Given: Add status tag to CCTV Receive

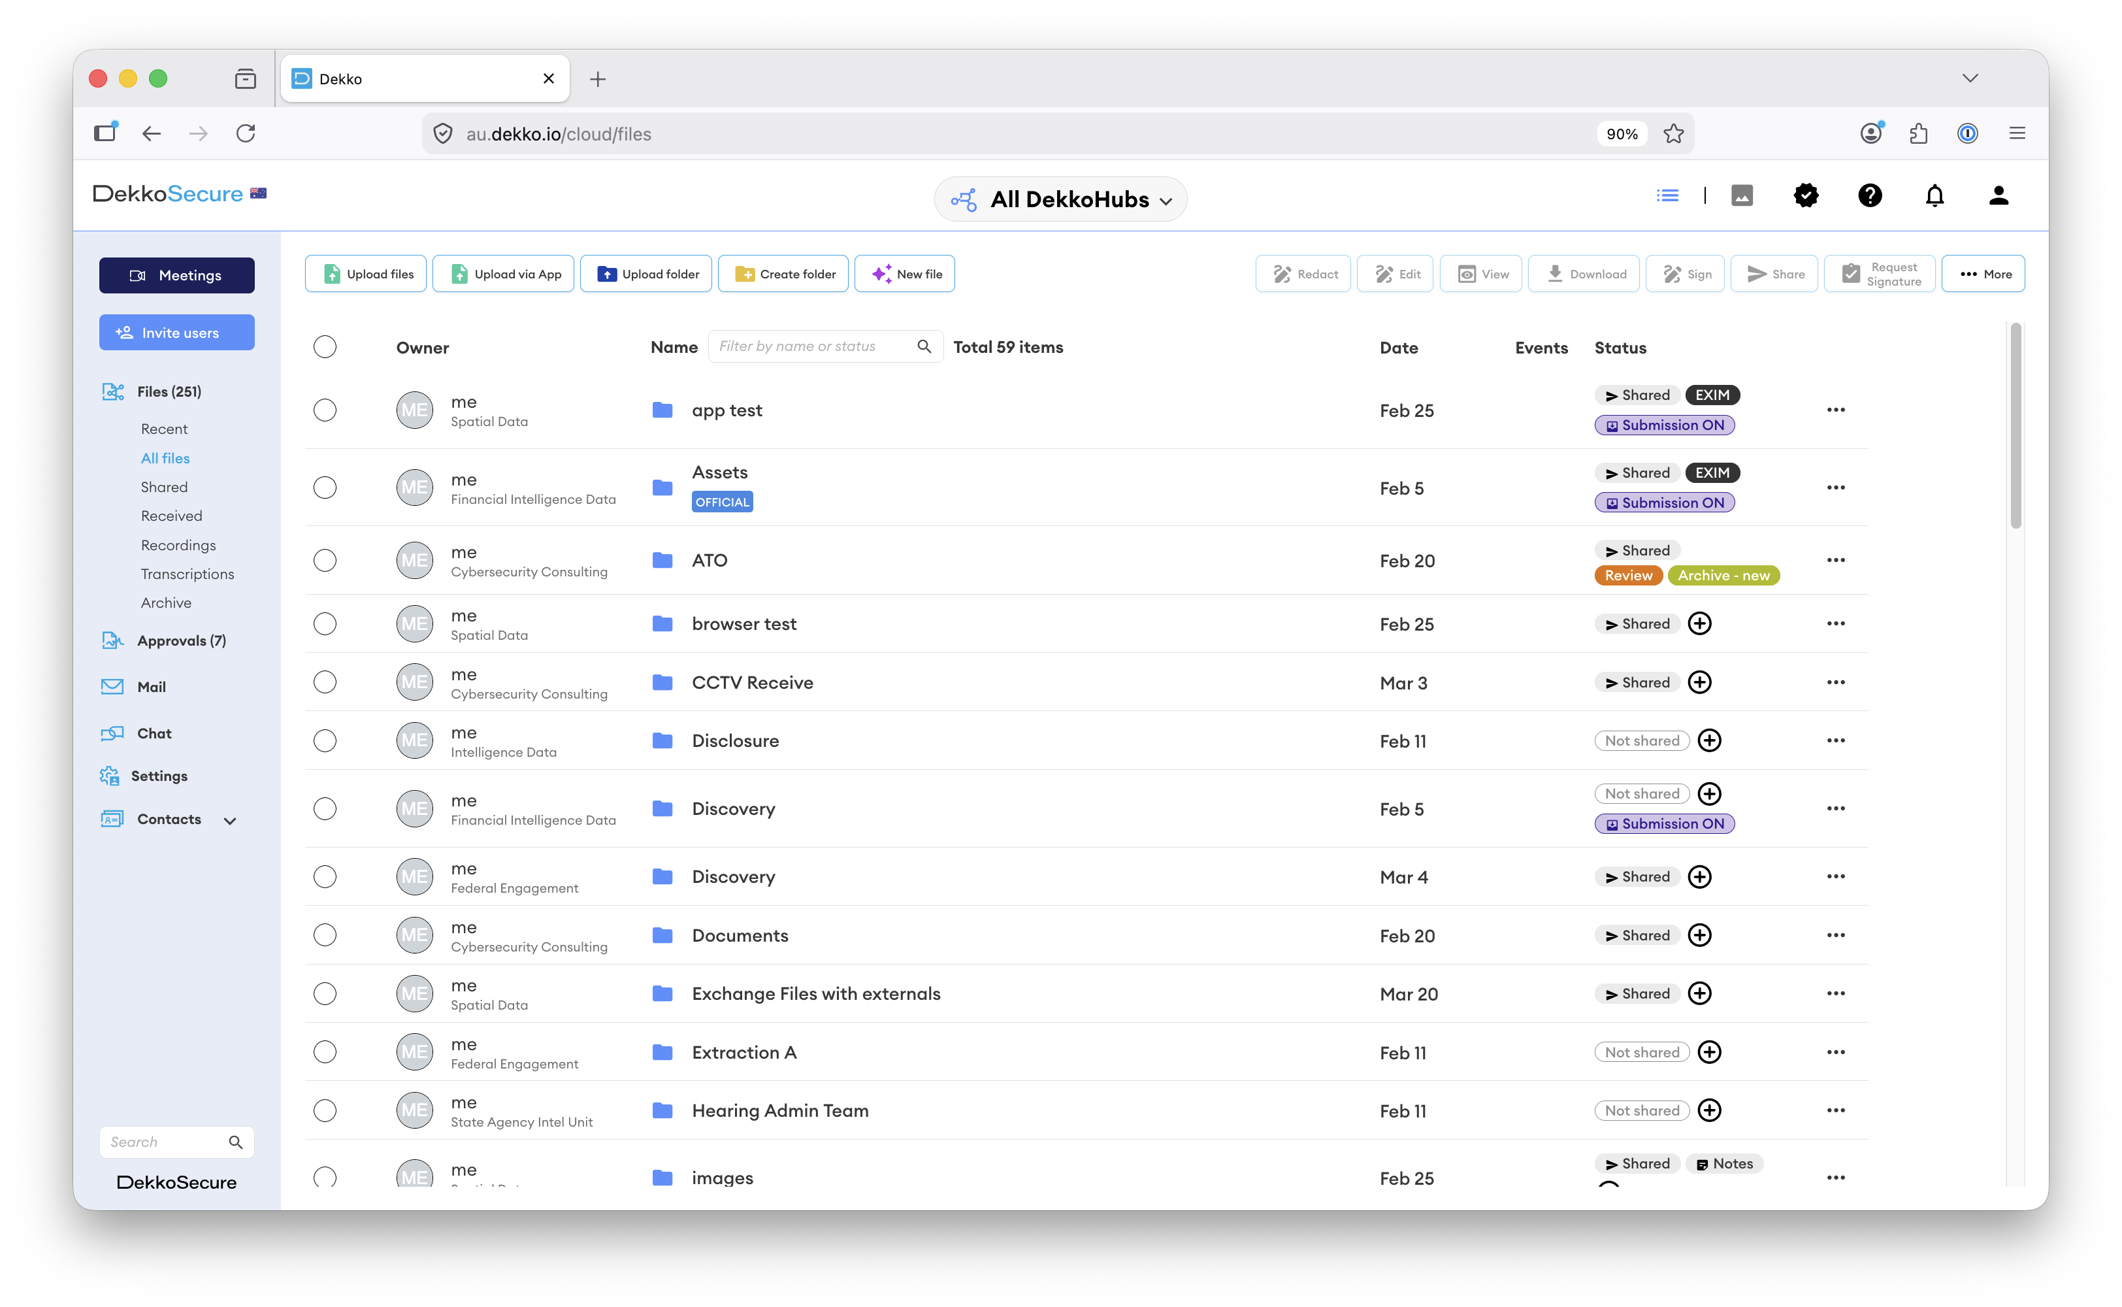Looking at the screenshot, I should 1699,683.
